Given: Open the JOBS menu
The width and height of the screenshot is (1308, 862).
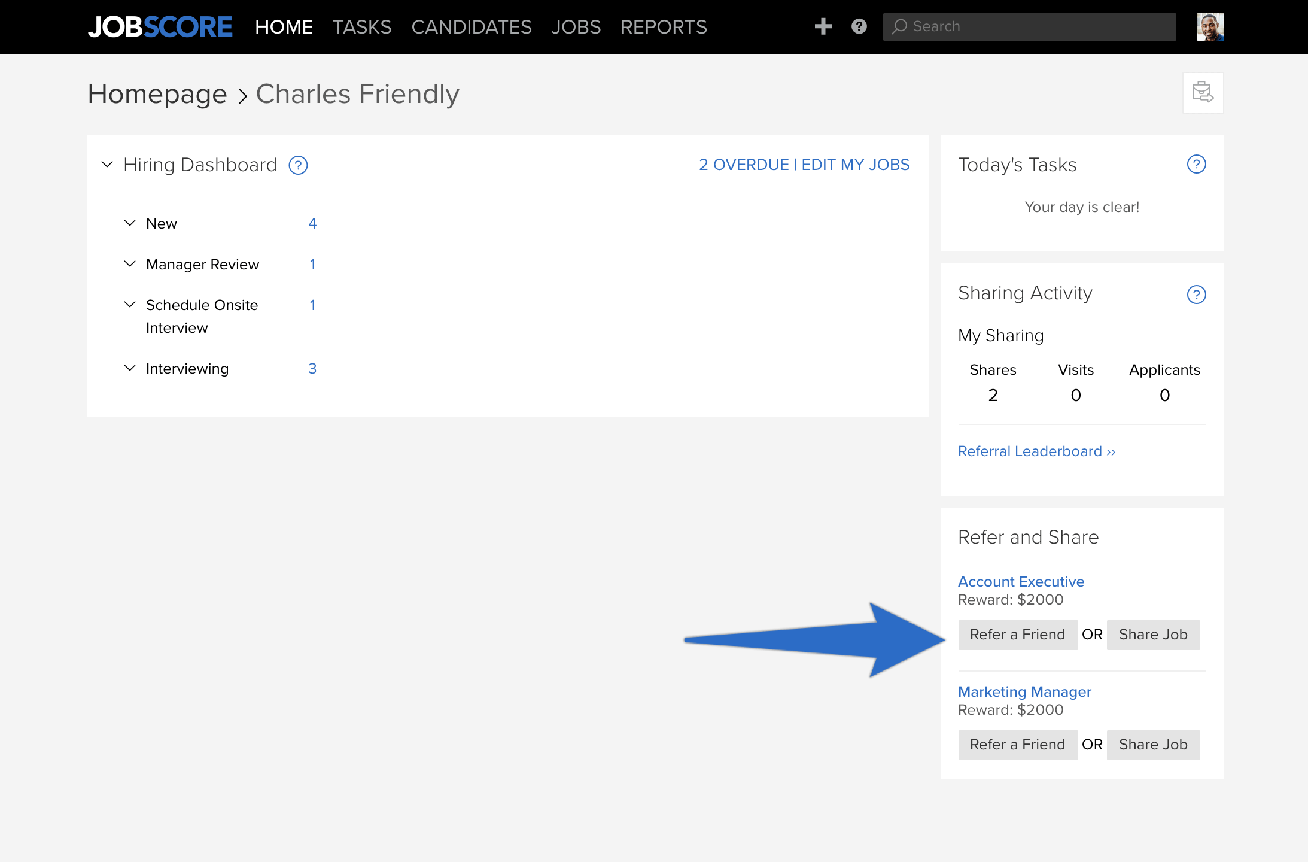Looking at the screenshot, I should pyautogui.click(x=576, y=27).
